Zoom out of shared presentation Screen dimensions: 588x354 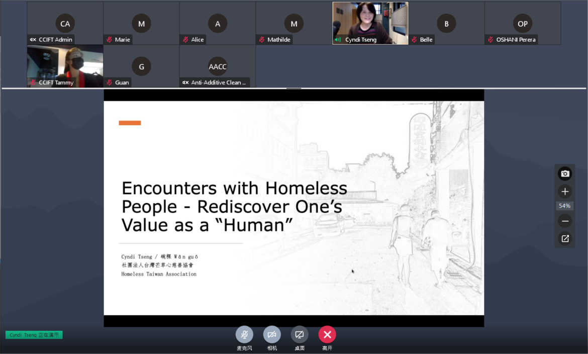565,221
